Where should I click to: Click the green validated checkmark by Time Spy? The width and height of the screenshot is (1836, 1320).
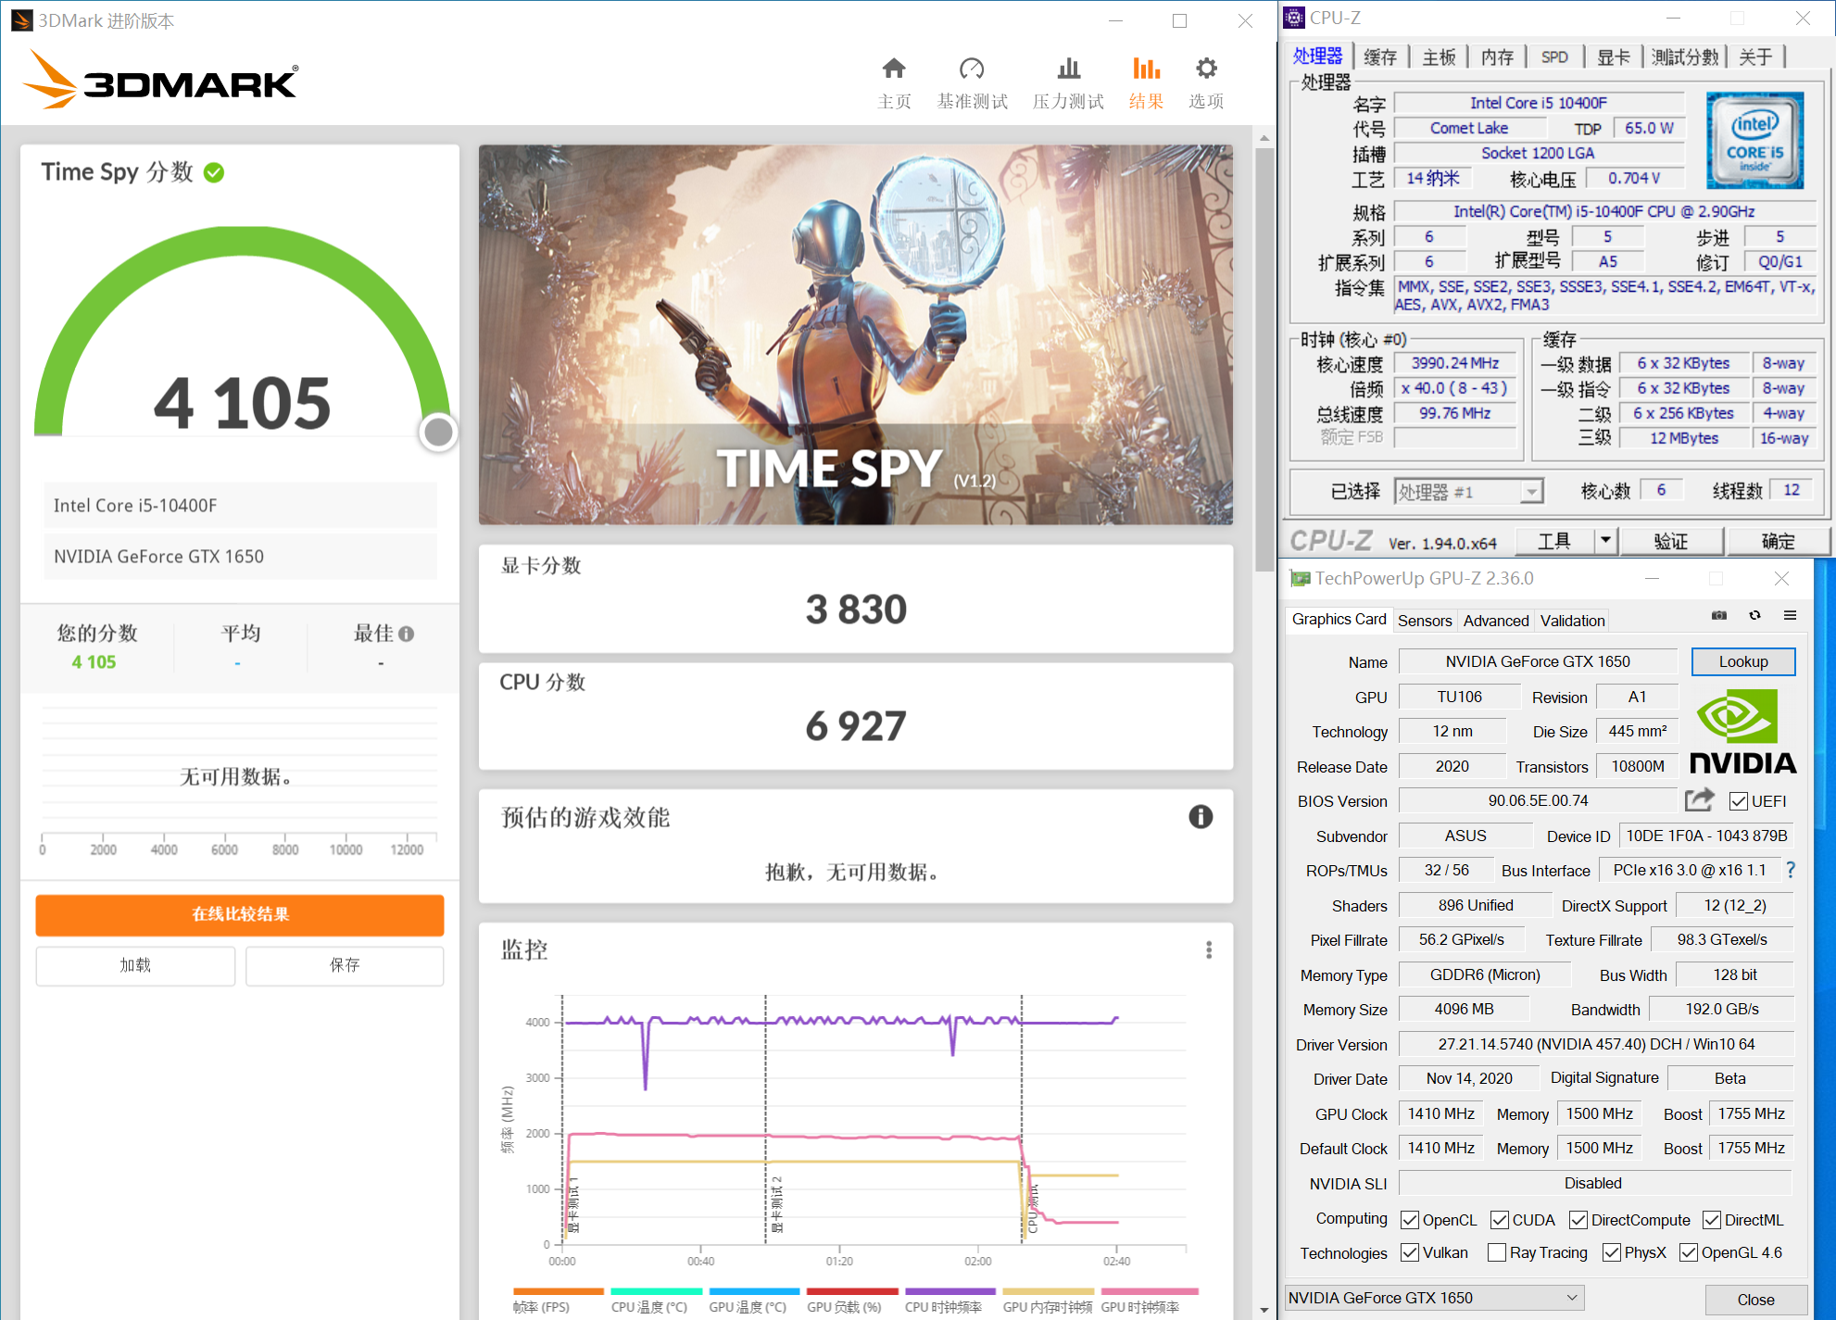pos(214,172)
